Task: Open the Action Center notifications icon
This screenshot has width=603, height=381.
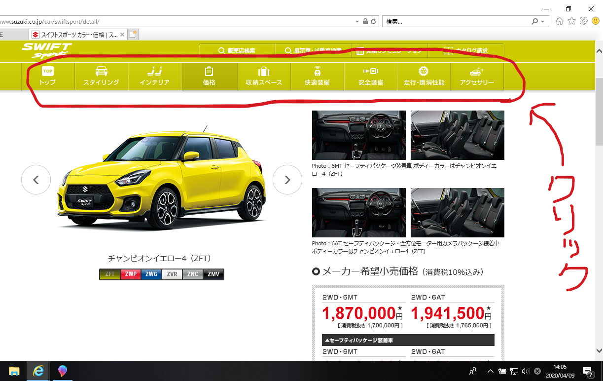Action: pos(588,371)
